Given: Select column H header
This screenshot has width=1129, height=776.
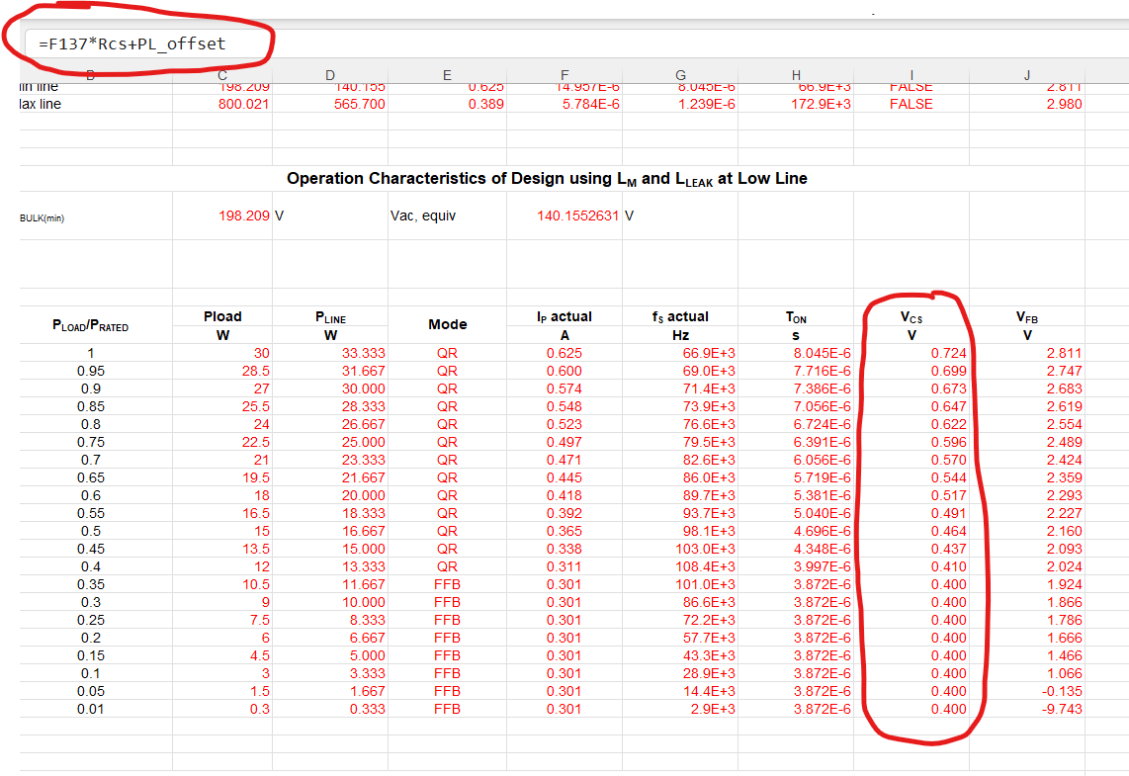Looking at the screenshot, I should click(x=796, y=75).
